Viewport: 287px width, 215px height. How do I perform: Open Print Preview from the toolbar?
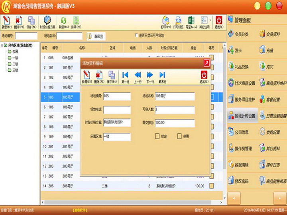178,22
